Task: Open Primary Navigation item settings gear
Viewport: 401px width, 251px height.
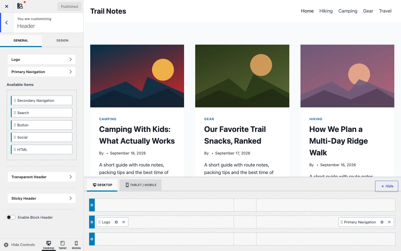Action: click(382, 222)
